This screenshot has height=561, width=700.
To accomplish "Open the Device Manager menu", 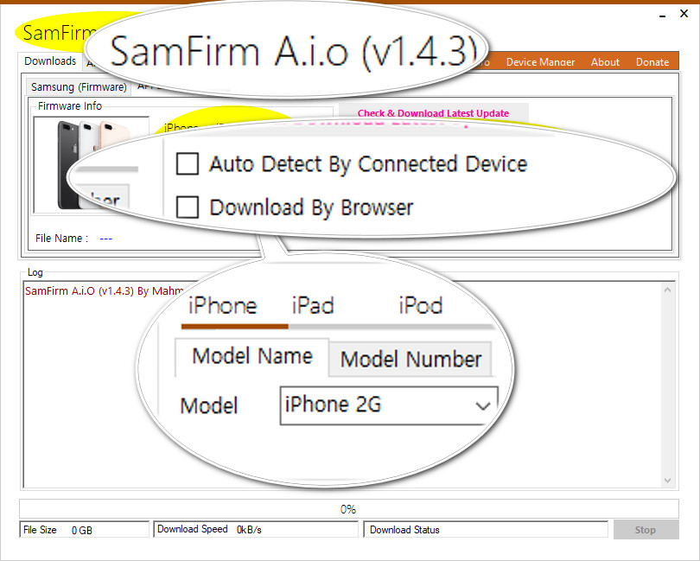I will point(540,62).
